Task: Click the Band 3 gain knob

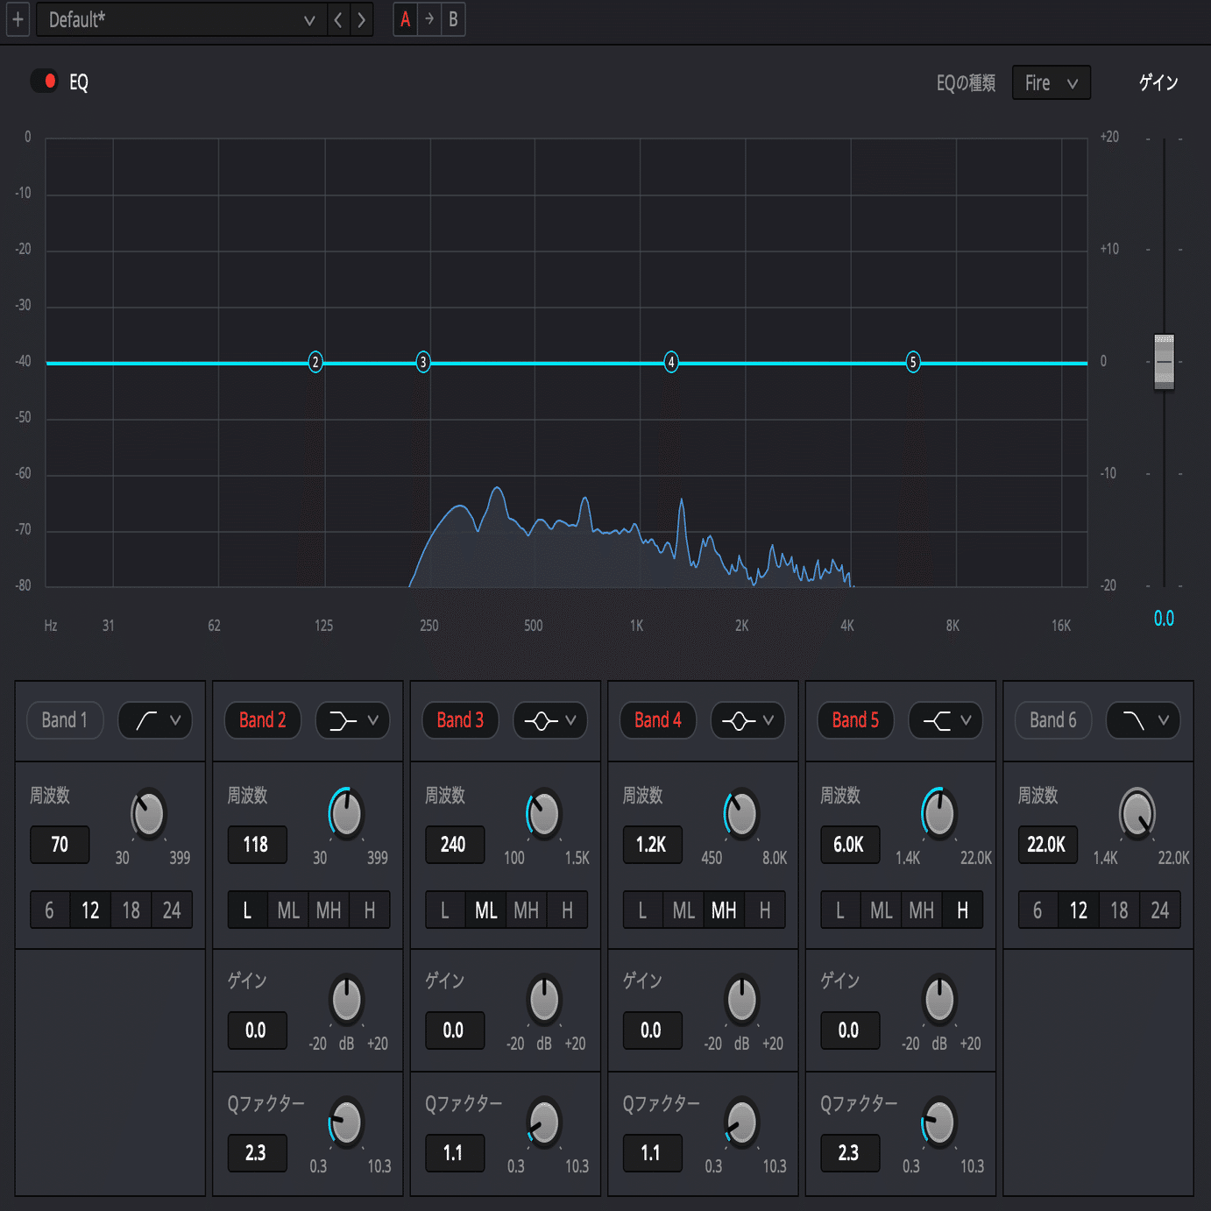Action: coord(544,999)
